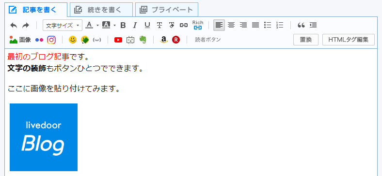382x176 pixels.
Task: Toggle italic formatting
Action: [135, 25]
